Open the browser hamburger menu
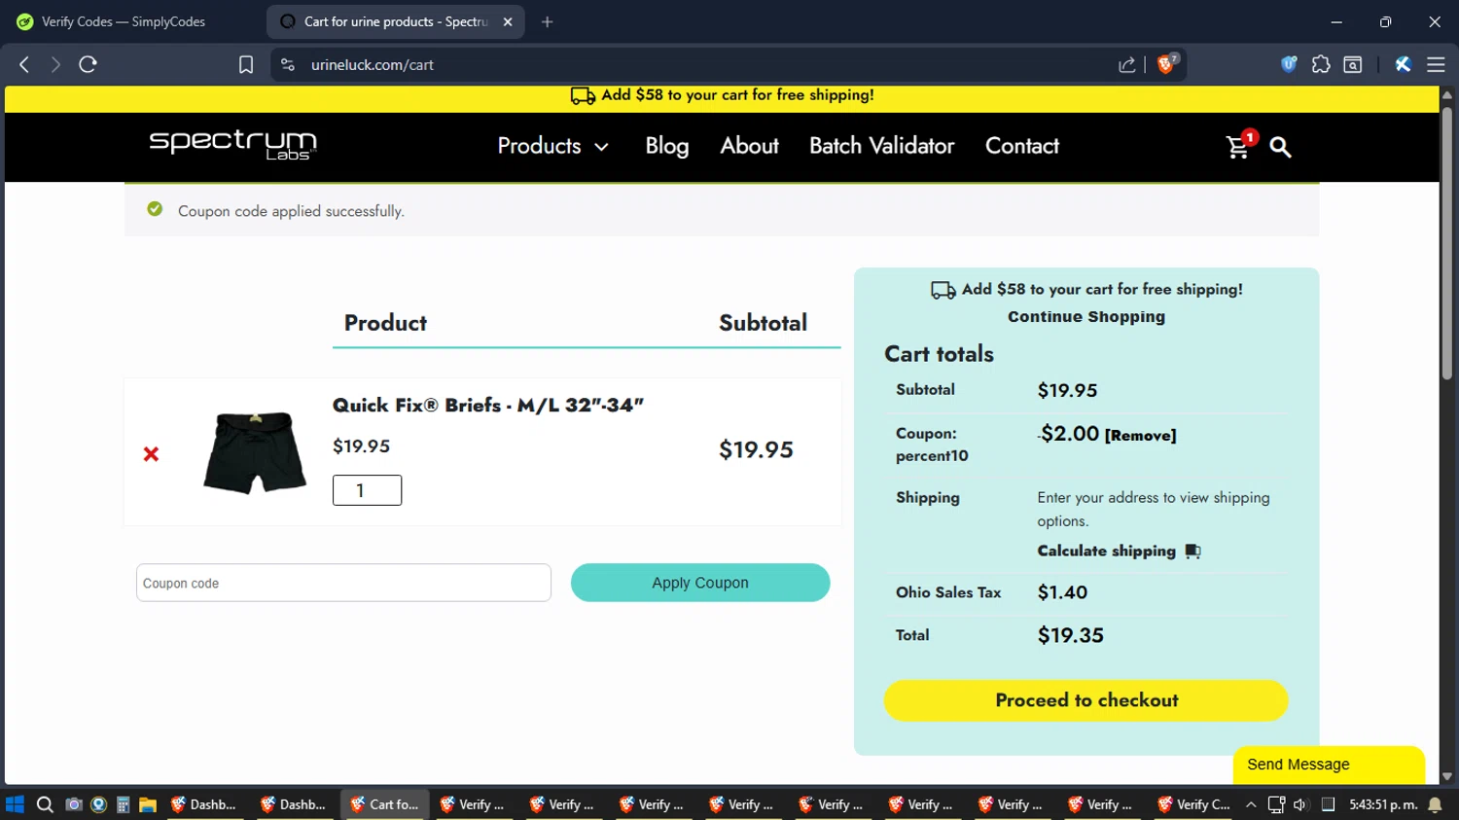Image resolution: width=1459 pixels, height=820 pixels. click(x=1436, y=64)
